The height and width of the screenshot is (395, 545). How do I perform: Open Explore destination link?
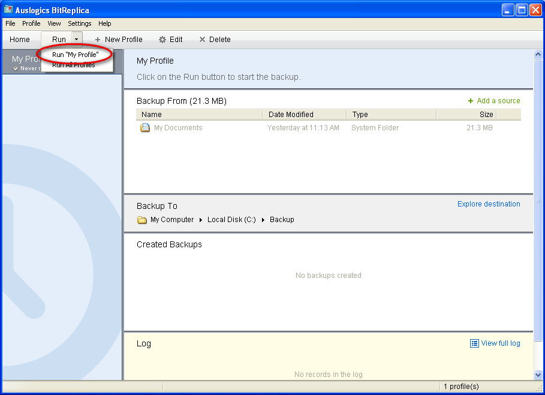click(489, 204)
